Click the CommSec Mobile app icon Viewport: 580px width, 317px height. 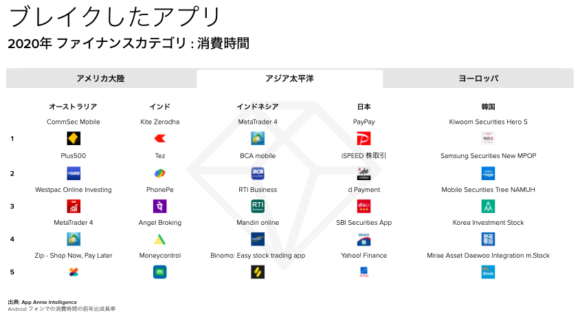coord(74,138)
